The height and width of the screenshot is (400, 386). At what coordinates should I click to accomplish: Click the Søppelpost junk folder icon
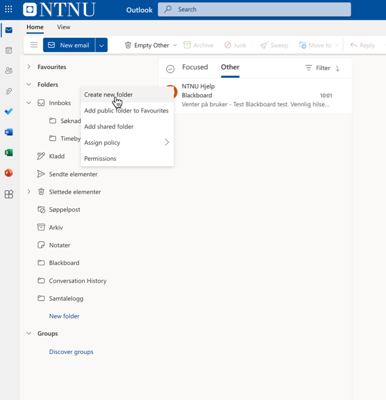pyautogui.click(x=41, y=210)
